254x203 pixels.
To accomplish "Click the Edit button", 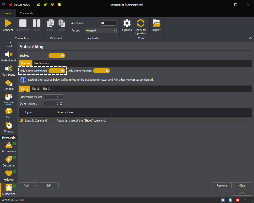I will [49, 185].
